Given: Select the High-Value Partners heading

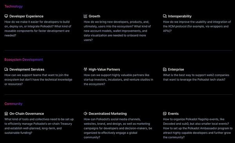Looking at the screenshot, I should [x=104, y=69].
